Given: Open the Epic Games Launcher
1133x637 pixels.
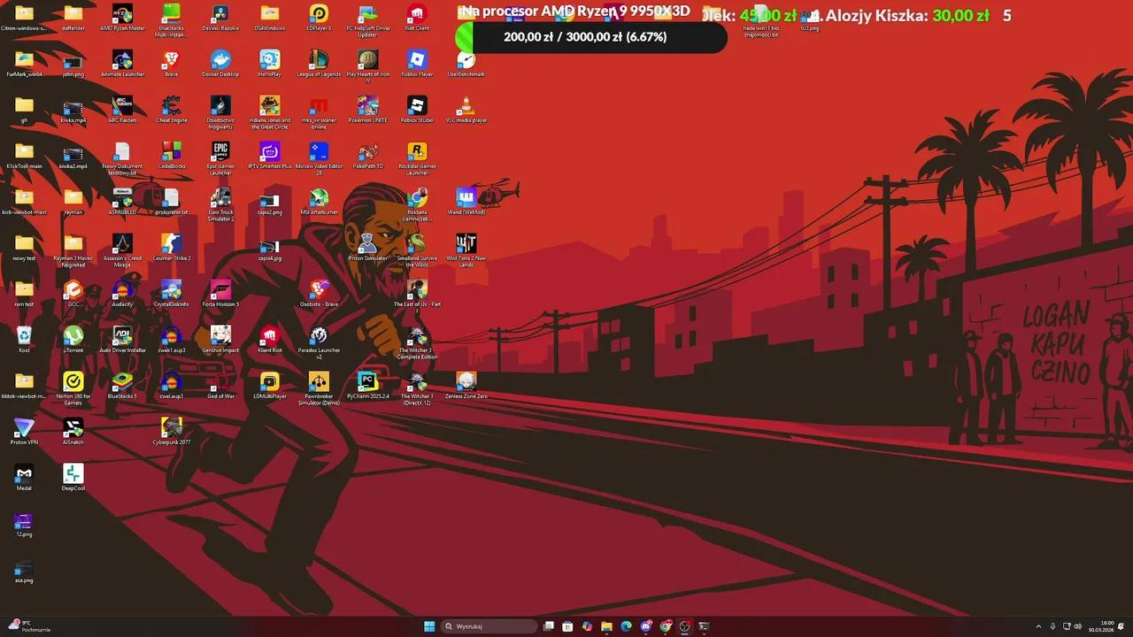Looking at the screenshot, I should tap(220, 150).
